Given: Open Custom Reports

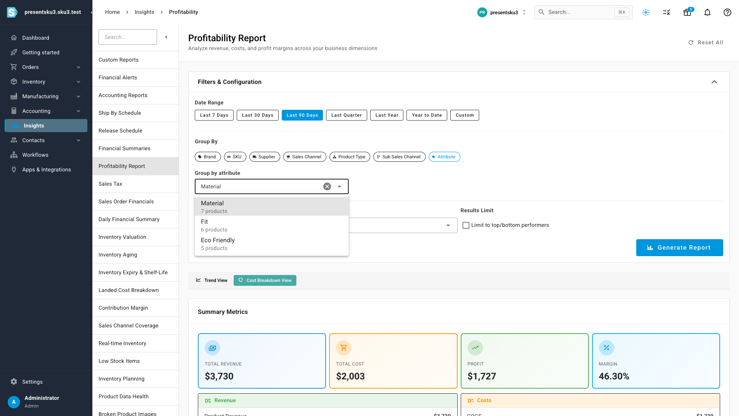Looking at the screenshot, I should click(x=135, y=60).
